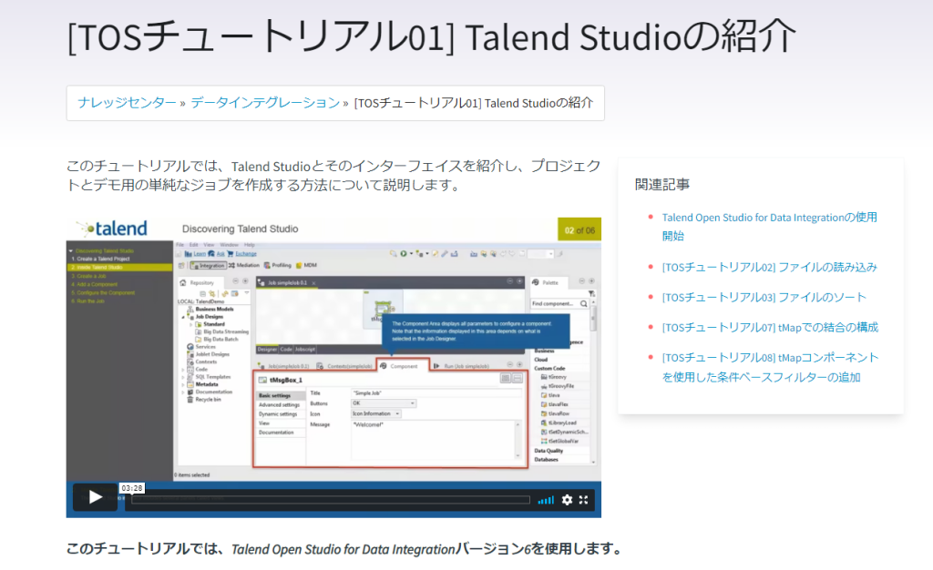Click the Message field containing "Welcome!"
Viewport: 933px width, 570px height.
pos(436,439)
